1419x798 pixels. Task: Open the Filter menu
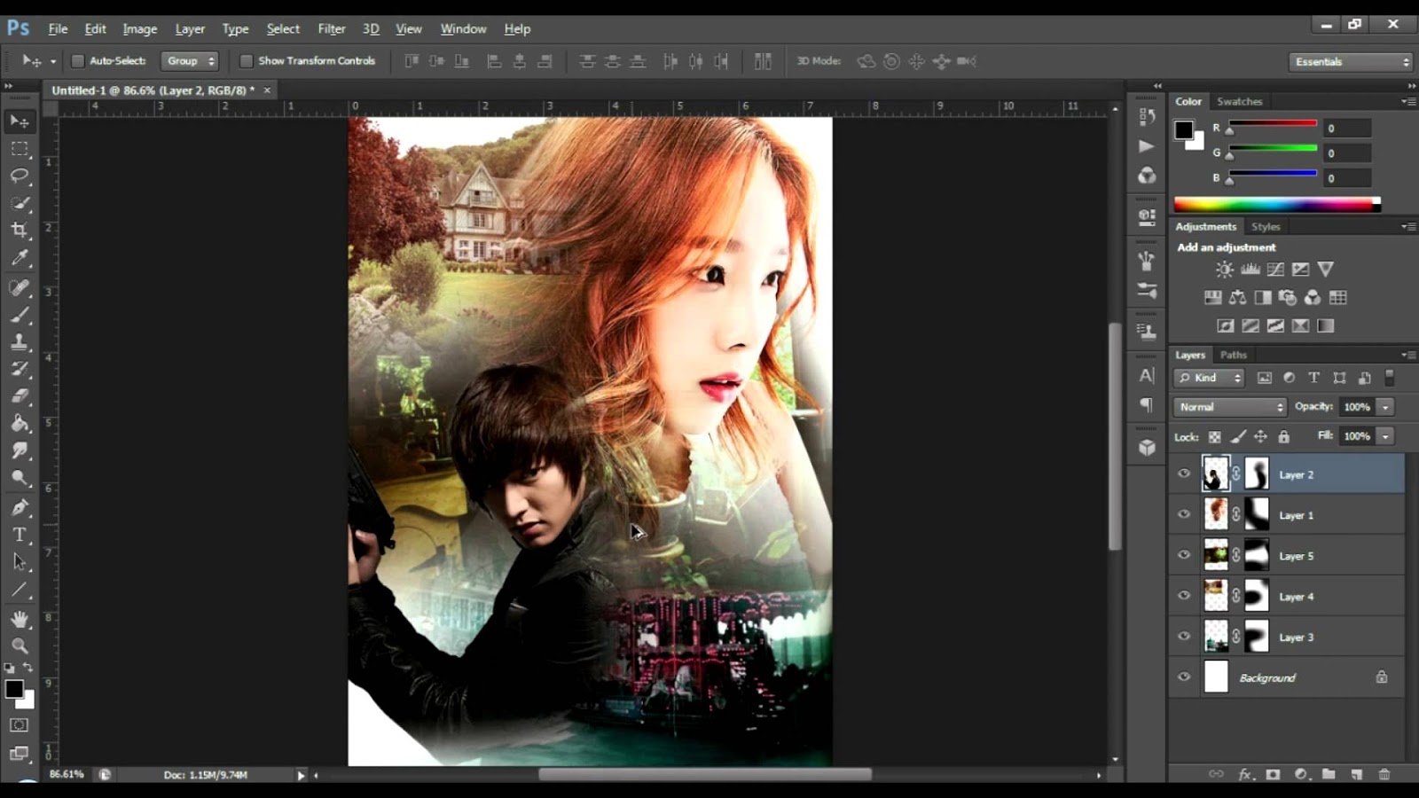coord(332,29)
